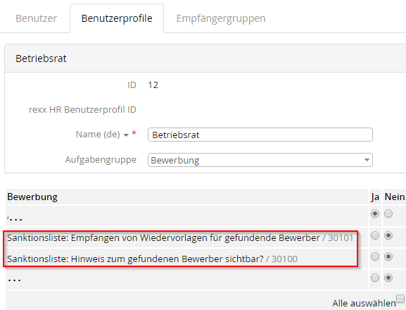Choose Nein for Sanktionsliste Hinweis 30100
This screenshot has width=406, height=310.
388,256
